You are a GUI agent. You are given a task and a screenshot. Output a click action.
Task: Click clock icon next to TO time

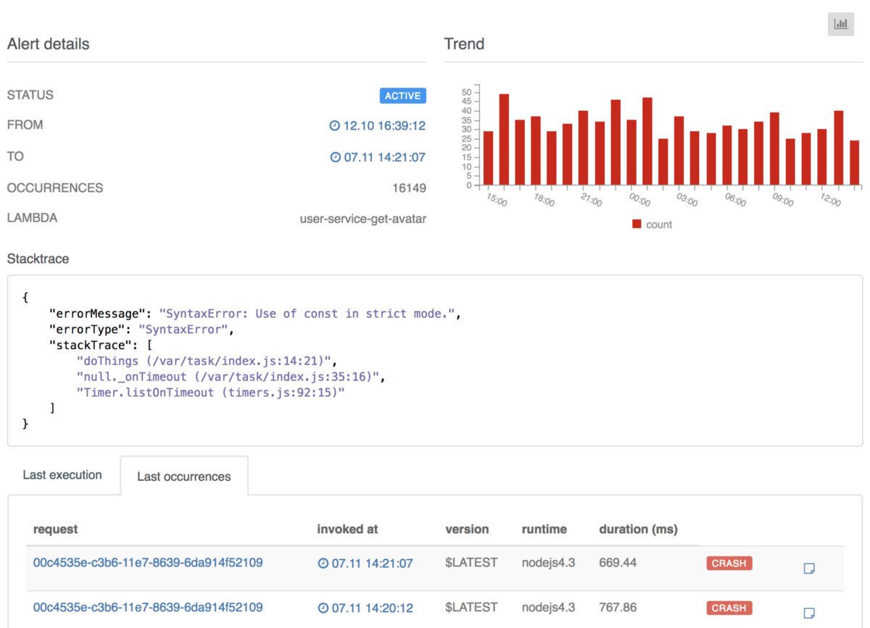pyautogui.click(x=335, y=156)
